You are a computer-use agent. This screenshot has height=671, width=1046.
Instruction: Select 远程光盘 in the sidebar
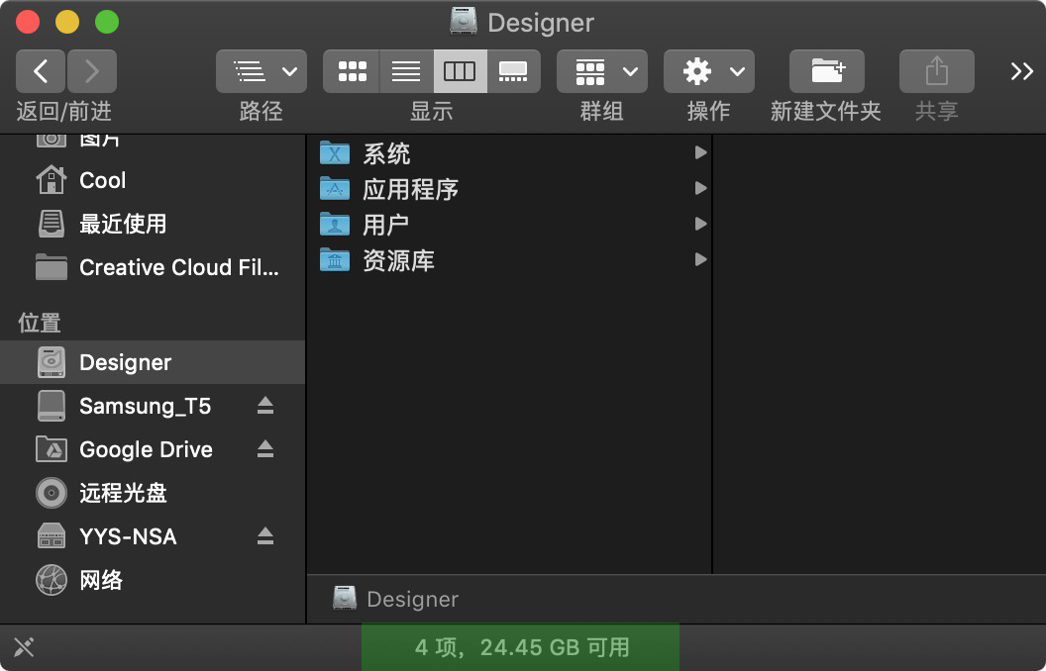pyautogui.click(x=153, y=493)
